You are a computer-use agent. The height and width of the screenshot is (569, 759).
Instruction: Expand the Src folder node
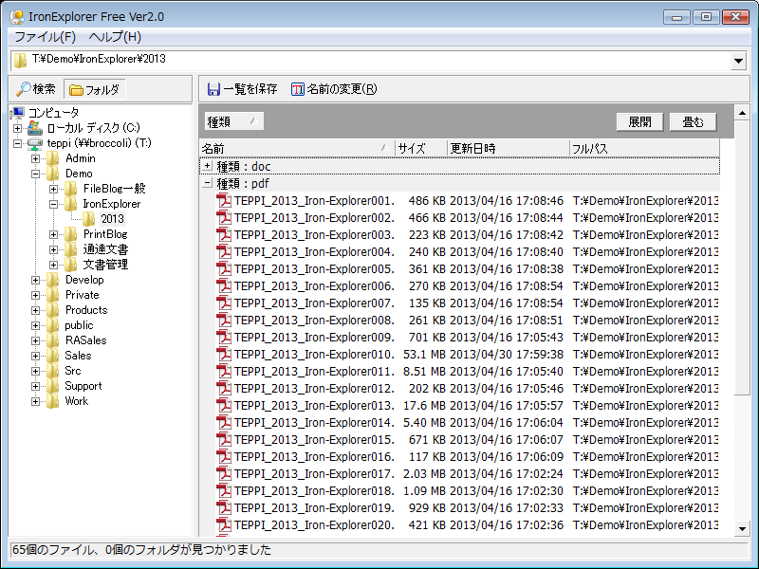(x=35, y=371)
